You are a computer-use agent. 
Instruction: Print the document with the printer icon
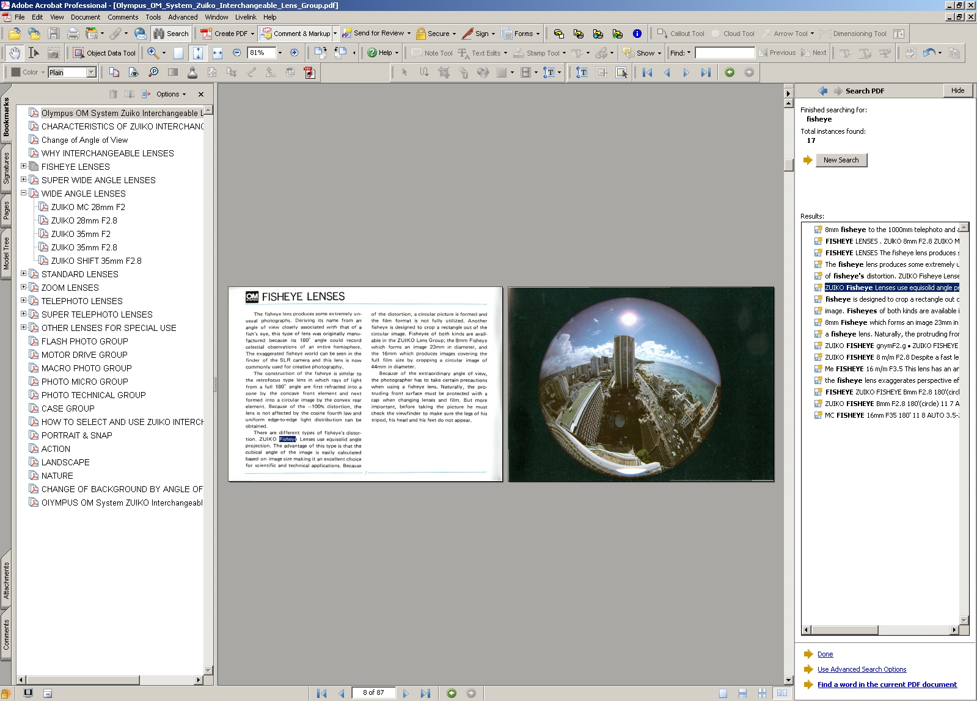(73, 34)
